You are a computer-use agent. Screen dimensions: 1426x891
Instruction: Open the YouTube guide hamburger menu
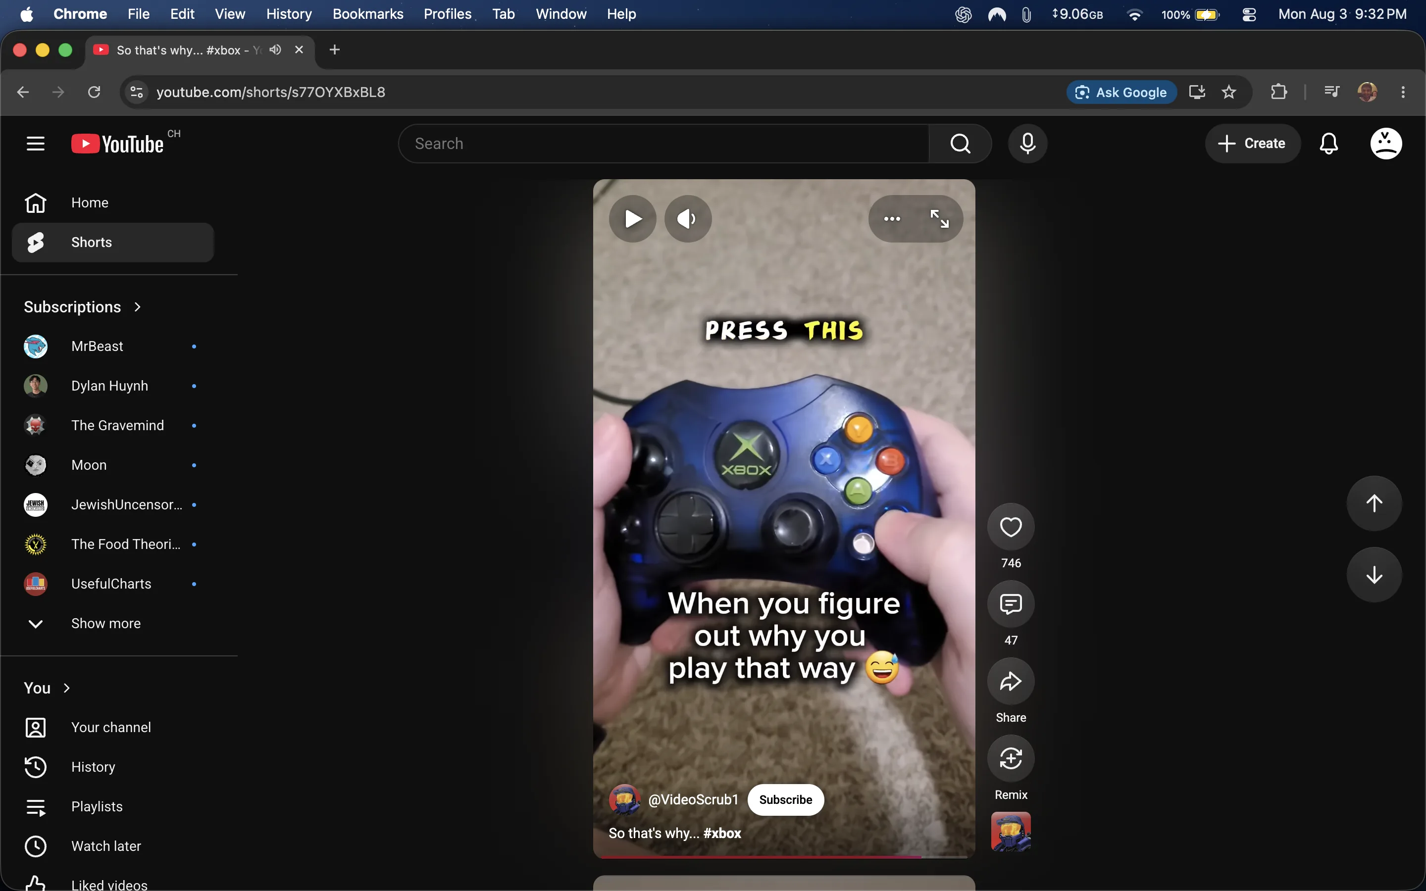[x=35, y=143]
